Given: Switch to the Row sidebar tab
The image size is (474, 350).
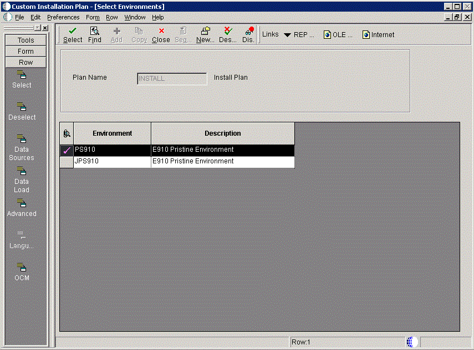Looking at the screenshot, I should pos(26,62).
